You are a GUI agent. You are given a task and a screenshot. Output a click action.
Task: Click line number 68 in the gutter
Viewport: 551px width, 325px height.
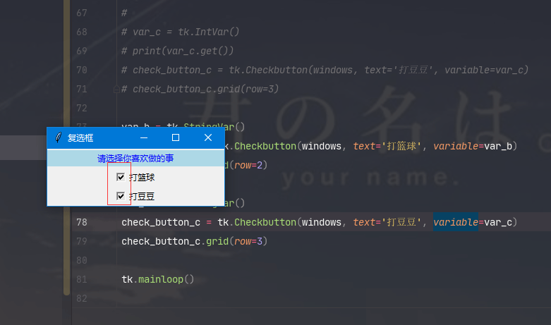pyautogui.click(x=82, y=32)
